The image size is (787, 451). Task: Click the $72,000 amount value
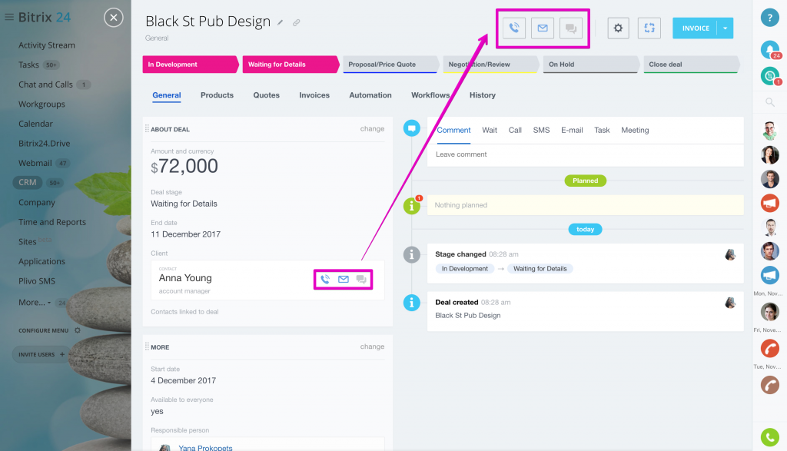184,166
